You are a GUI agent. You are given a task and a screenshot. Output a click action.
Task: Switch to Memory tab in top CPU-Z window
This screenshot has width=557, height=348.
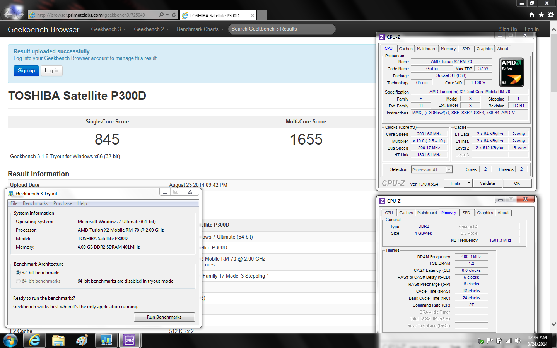(448, 49)
